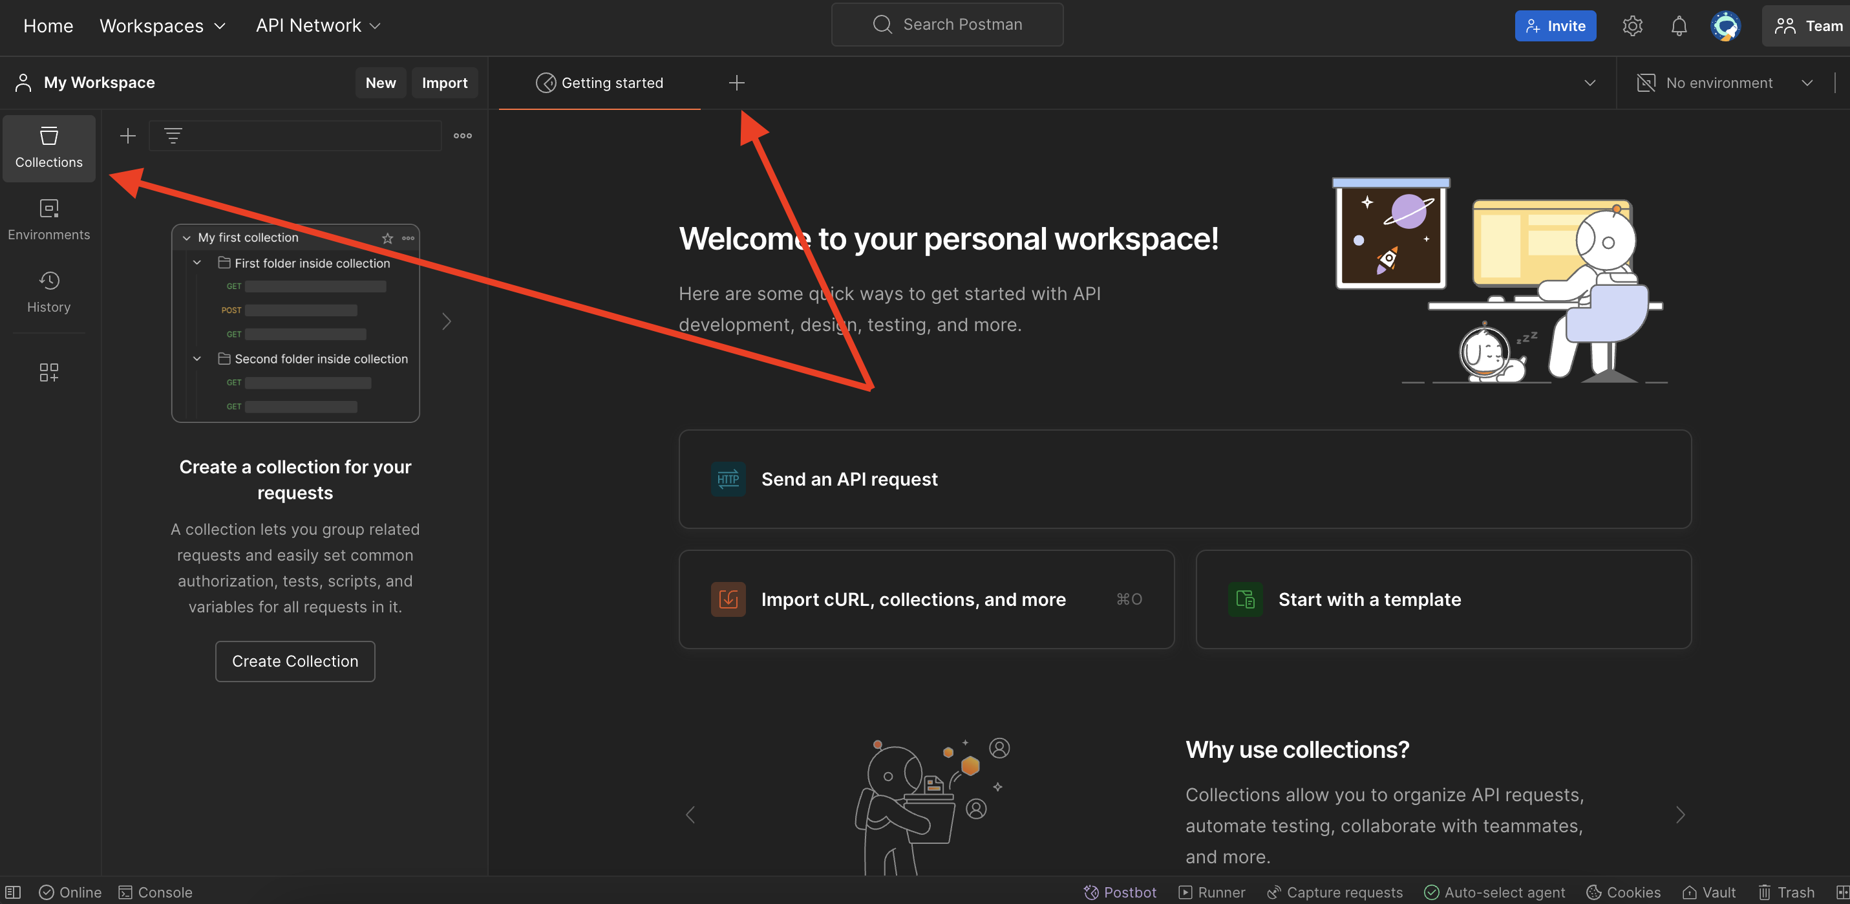Image resolution: width=1850 pixels, height=904 pixels.
Task: Click the filter icon in collections search
Action: click(173, 136)
